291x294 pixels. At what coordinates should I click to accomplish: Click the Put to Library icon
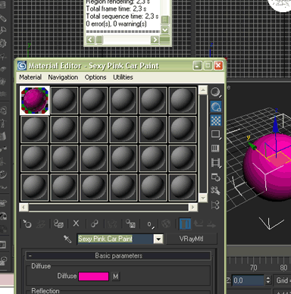130,224
